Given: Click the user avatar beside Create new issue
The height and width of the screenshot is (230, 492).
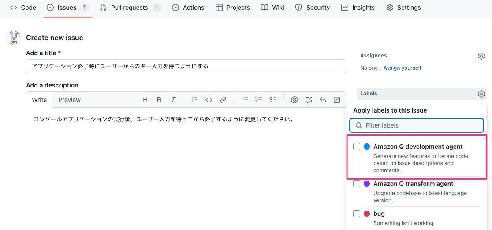Looking at the screenshot, I should 14,38.
